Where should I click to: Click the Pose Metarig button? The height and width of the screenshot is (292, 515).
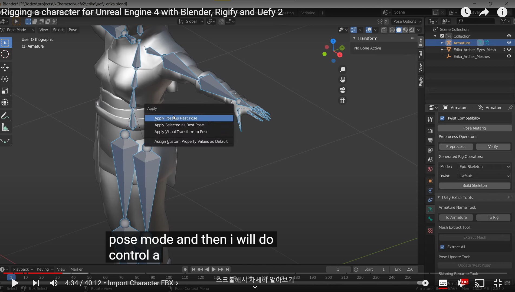[x=474, y=128]
